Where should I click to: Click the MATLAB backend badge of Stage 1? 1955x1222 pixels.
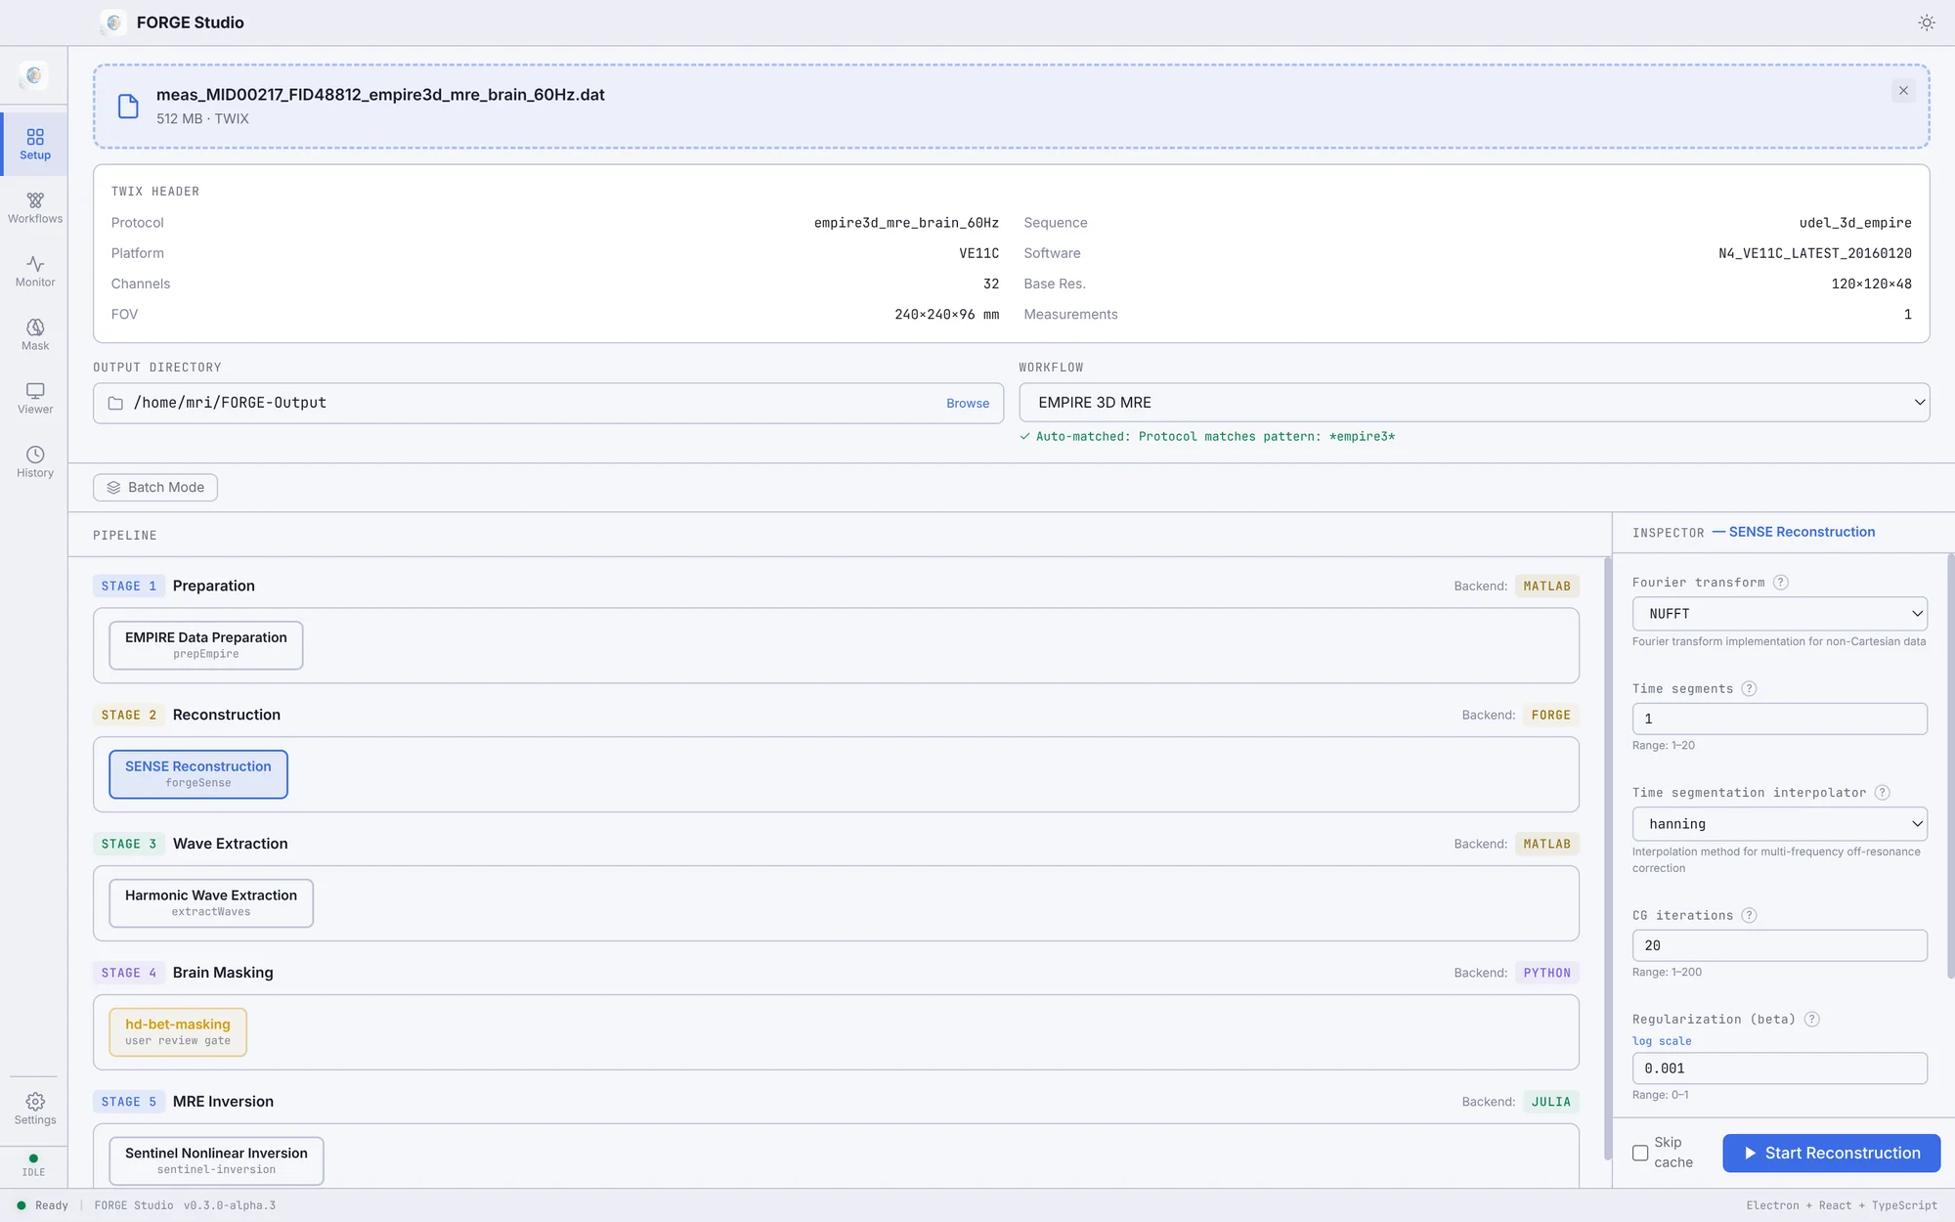[1546, 587]
